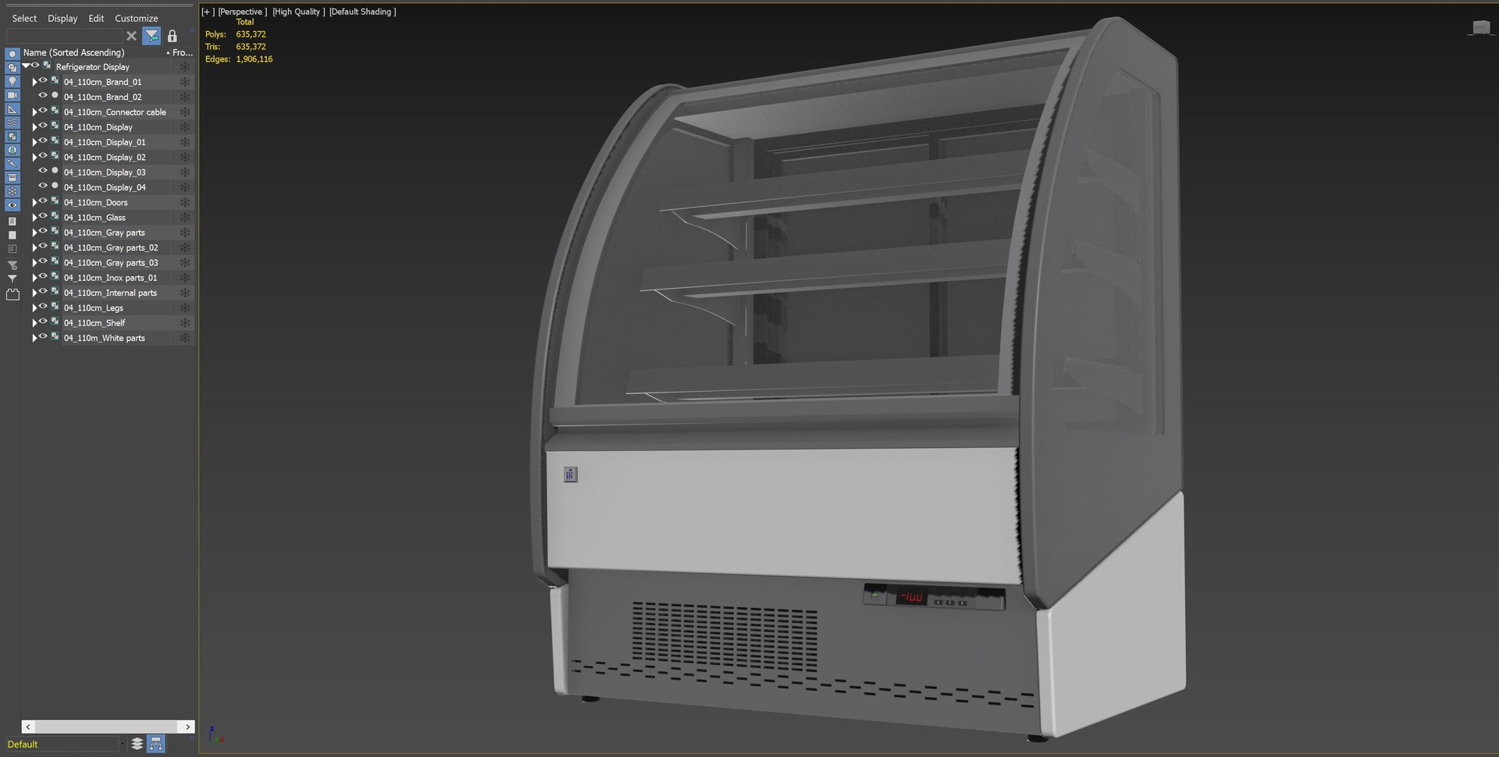Screen dimensions: 1499x757
Task: Expand the 04_110cm_Doors node
Action: click(x=34, y=203)
